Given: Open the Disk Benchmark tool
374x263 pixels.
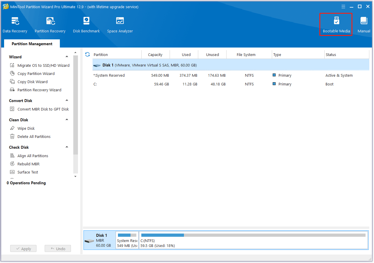Looking at the screenshot, I should [x=86, y=25].
